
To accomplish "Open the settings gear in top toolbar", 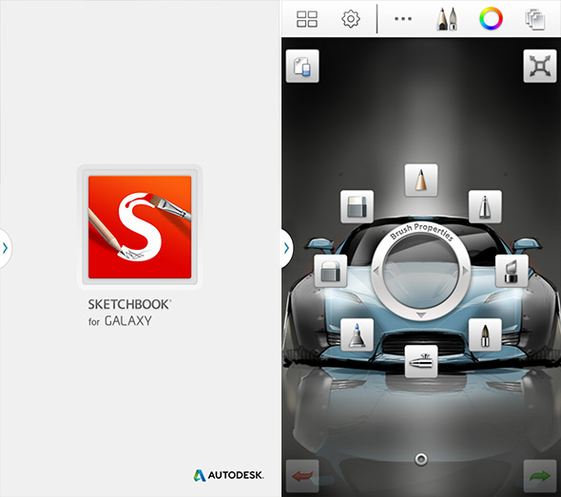I will 351,19.
